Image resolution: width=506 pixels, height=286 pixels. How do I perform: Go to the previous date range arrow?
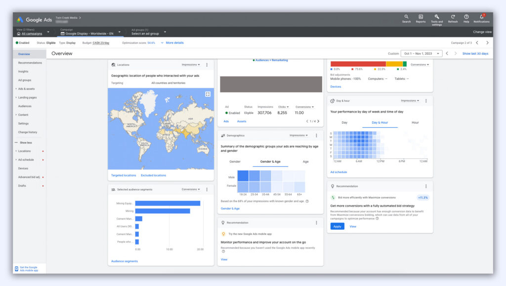click(x=447, y=53)
